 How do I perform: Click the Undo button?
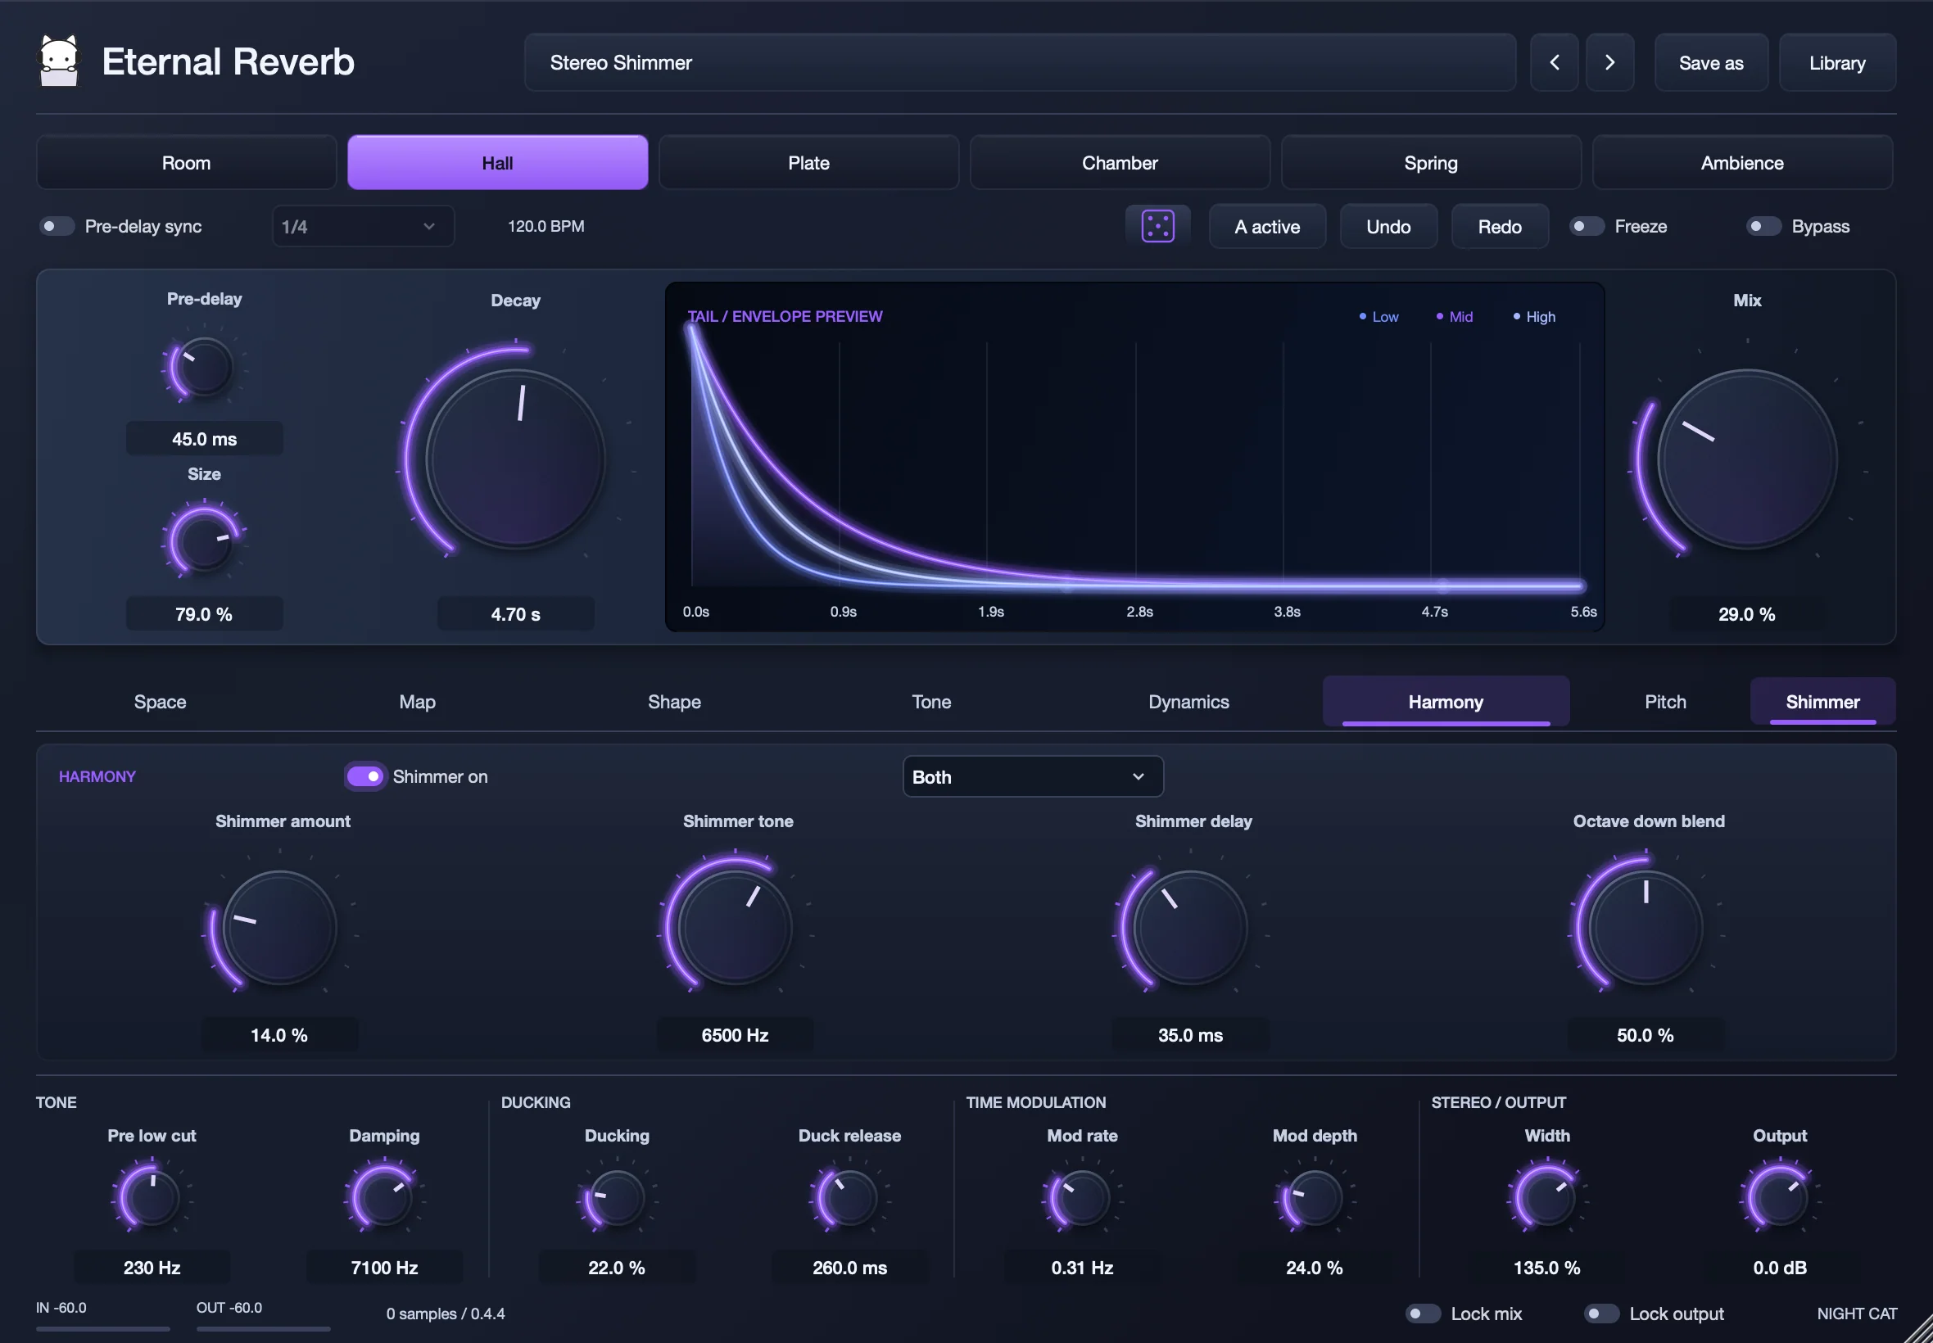click(x=1388, y=226)
